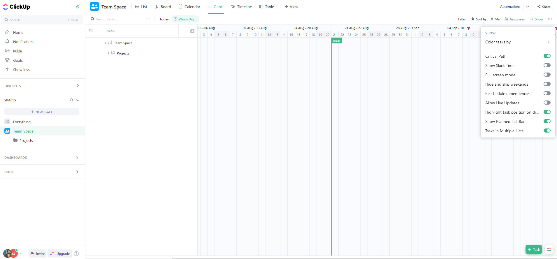Jump to Today in the Gantt
Viewport: 557px width, 259px height.
click(164, 19)
